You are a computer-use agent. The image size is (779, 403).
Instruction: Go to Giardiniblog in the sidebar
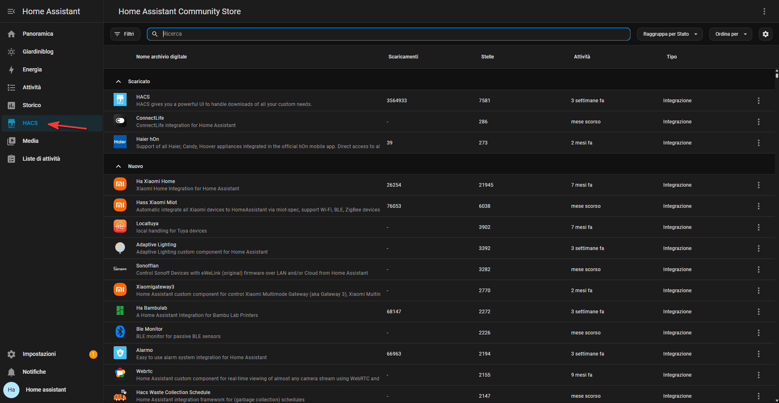tap(52, 52)
